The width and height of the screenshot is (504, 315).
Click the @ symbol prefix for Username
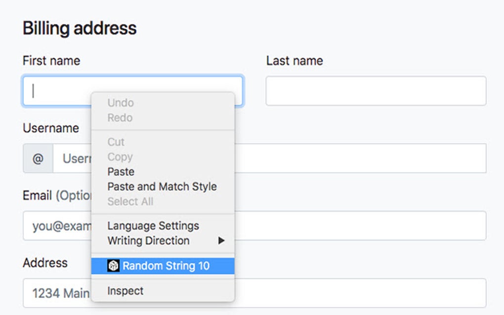pos(38,158)
